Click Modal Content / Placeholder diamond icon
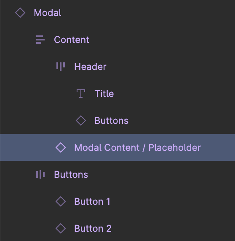Screen dimensions: 235x241 (61, 147)
